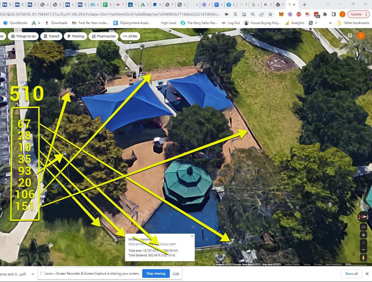
Task: Share this page via share icon
Action: (262, 14)
